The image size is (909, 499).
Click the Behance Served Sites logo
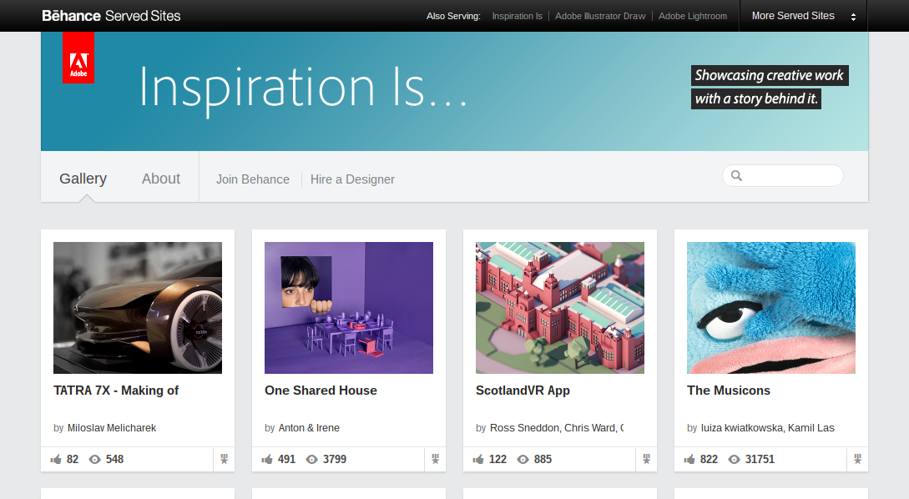[x=111, y=16]
